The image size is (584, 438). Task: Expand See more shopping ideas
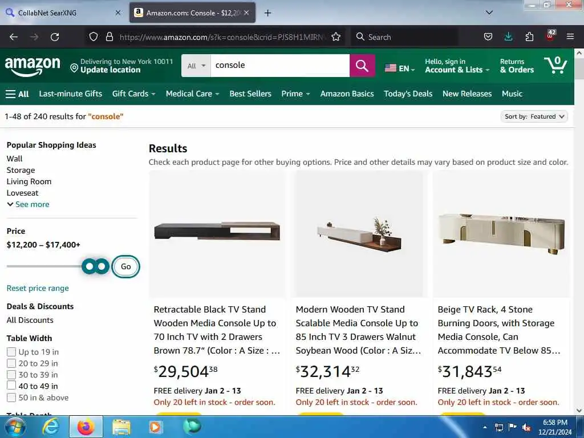[x=28, y=205]
